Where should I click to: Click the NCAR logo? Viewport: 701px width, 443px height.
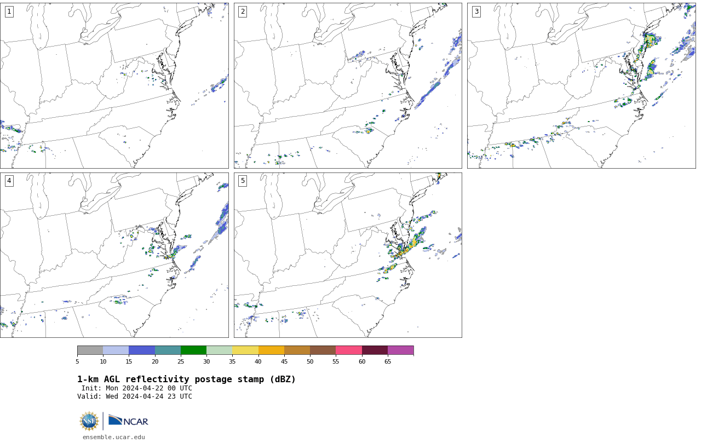[128, 421]
